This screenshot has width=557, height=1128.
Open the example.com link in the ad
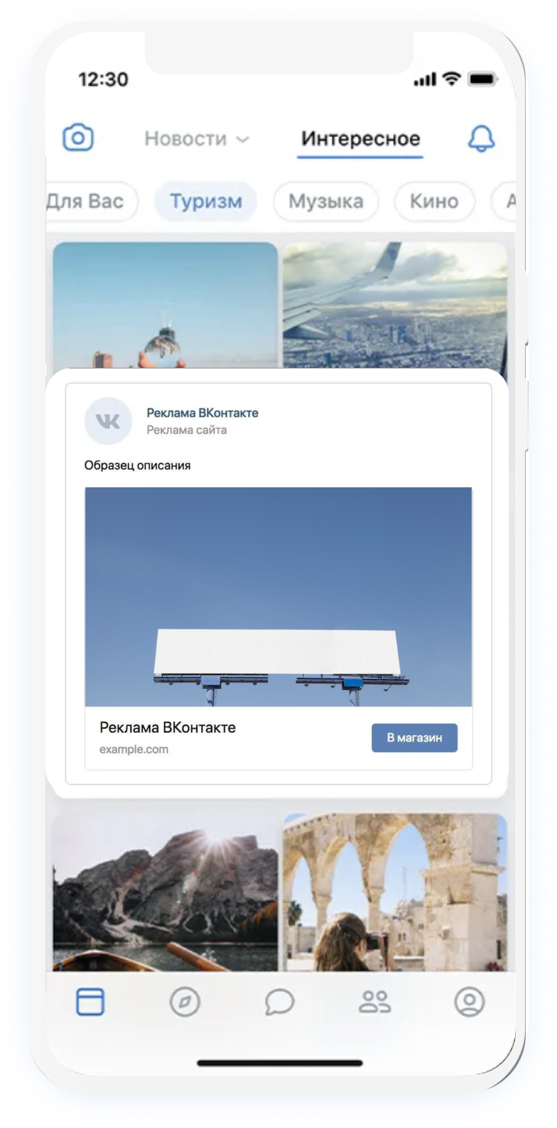[x=134, y=749]
